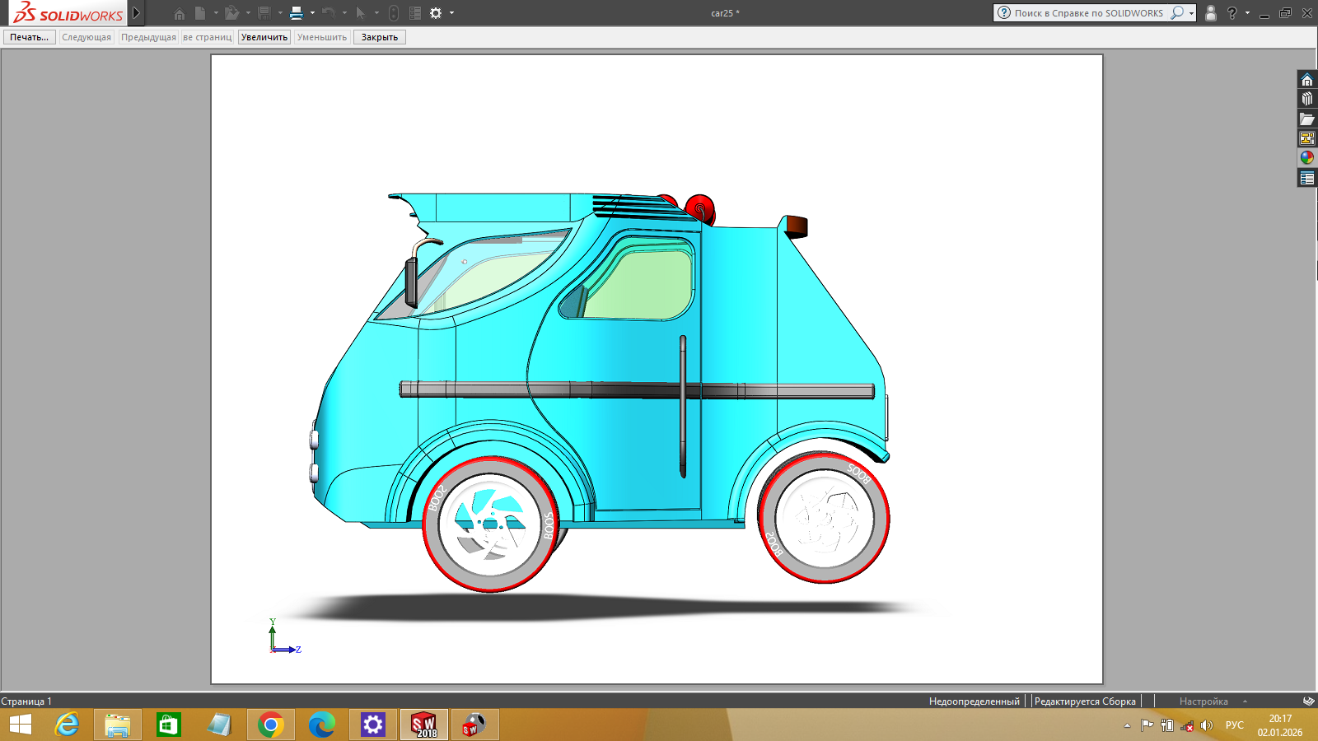
Task: Open the Design Library task pane tab
Action: click(x=1307, y=99)
